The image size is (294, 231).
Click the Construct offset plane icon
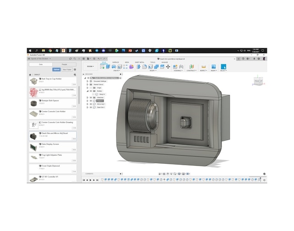pyautogui.click(x=191, y=67)
